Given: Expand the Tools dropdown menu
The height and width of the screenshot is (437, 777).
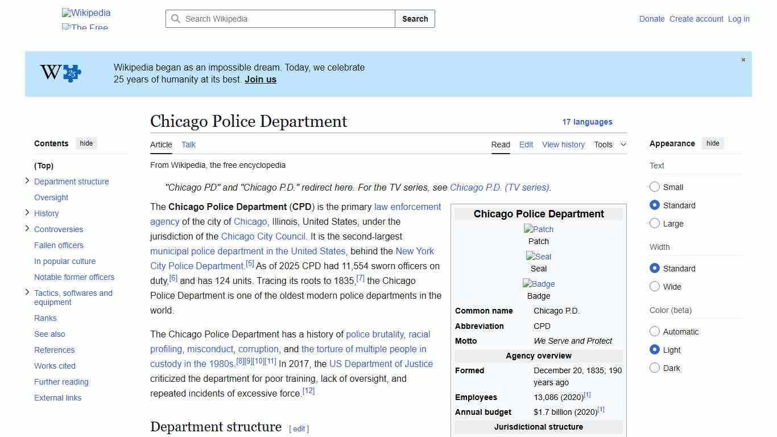Looking at the screenshot, I should click(x=609, y=145).
